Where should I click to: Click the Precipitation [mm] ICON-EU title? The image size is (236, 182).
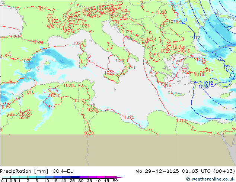pos(37,171)
